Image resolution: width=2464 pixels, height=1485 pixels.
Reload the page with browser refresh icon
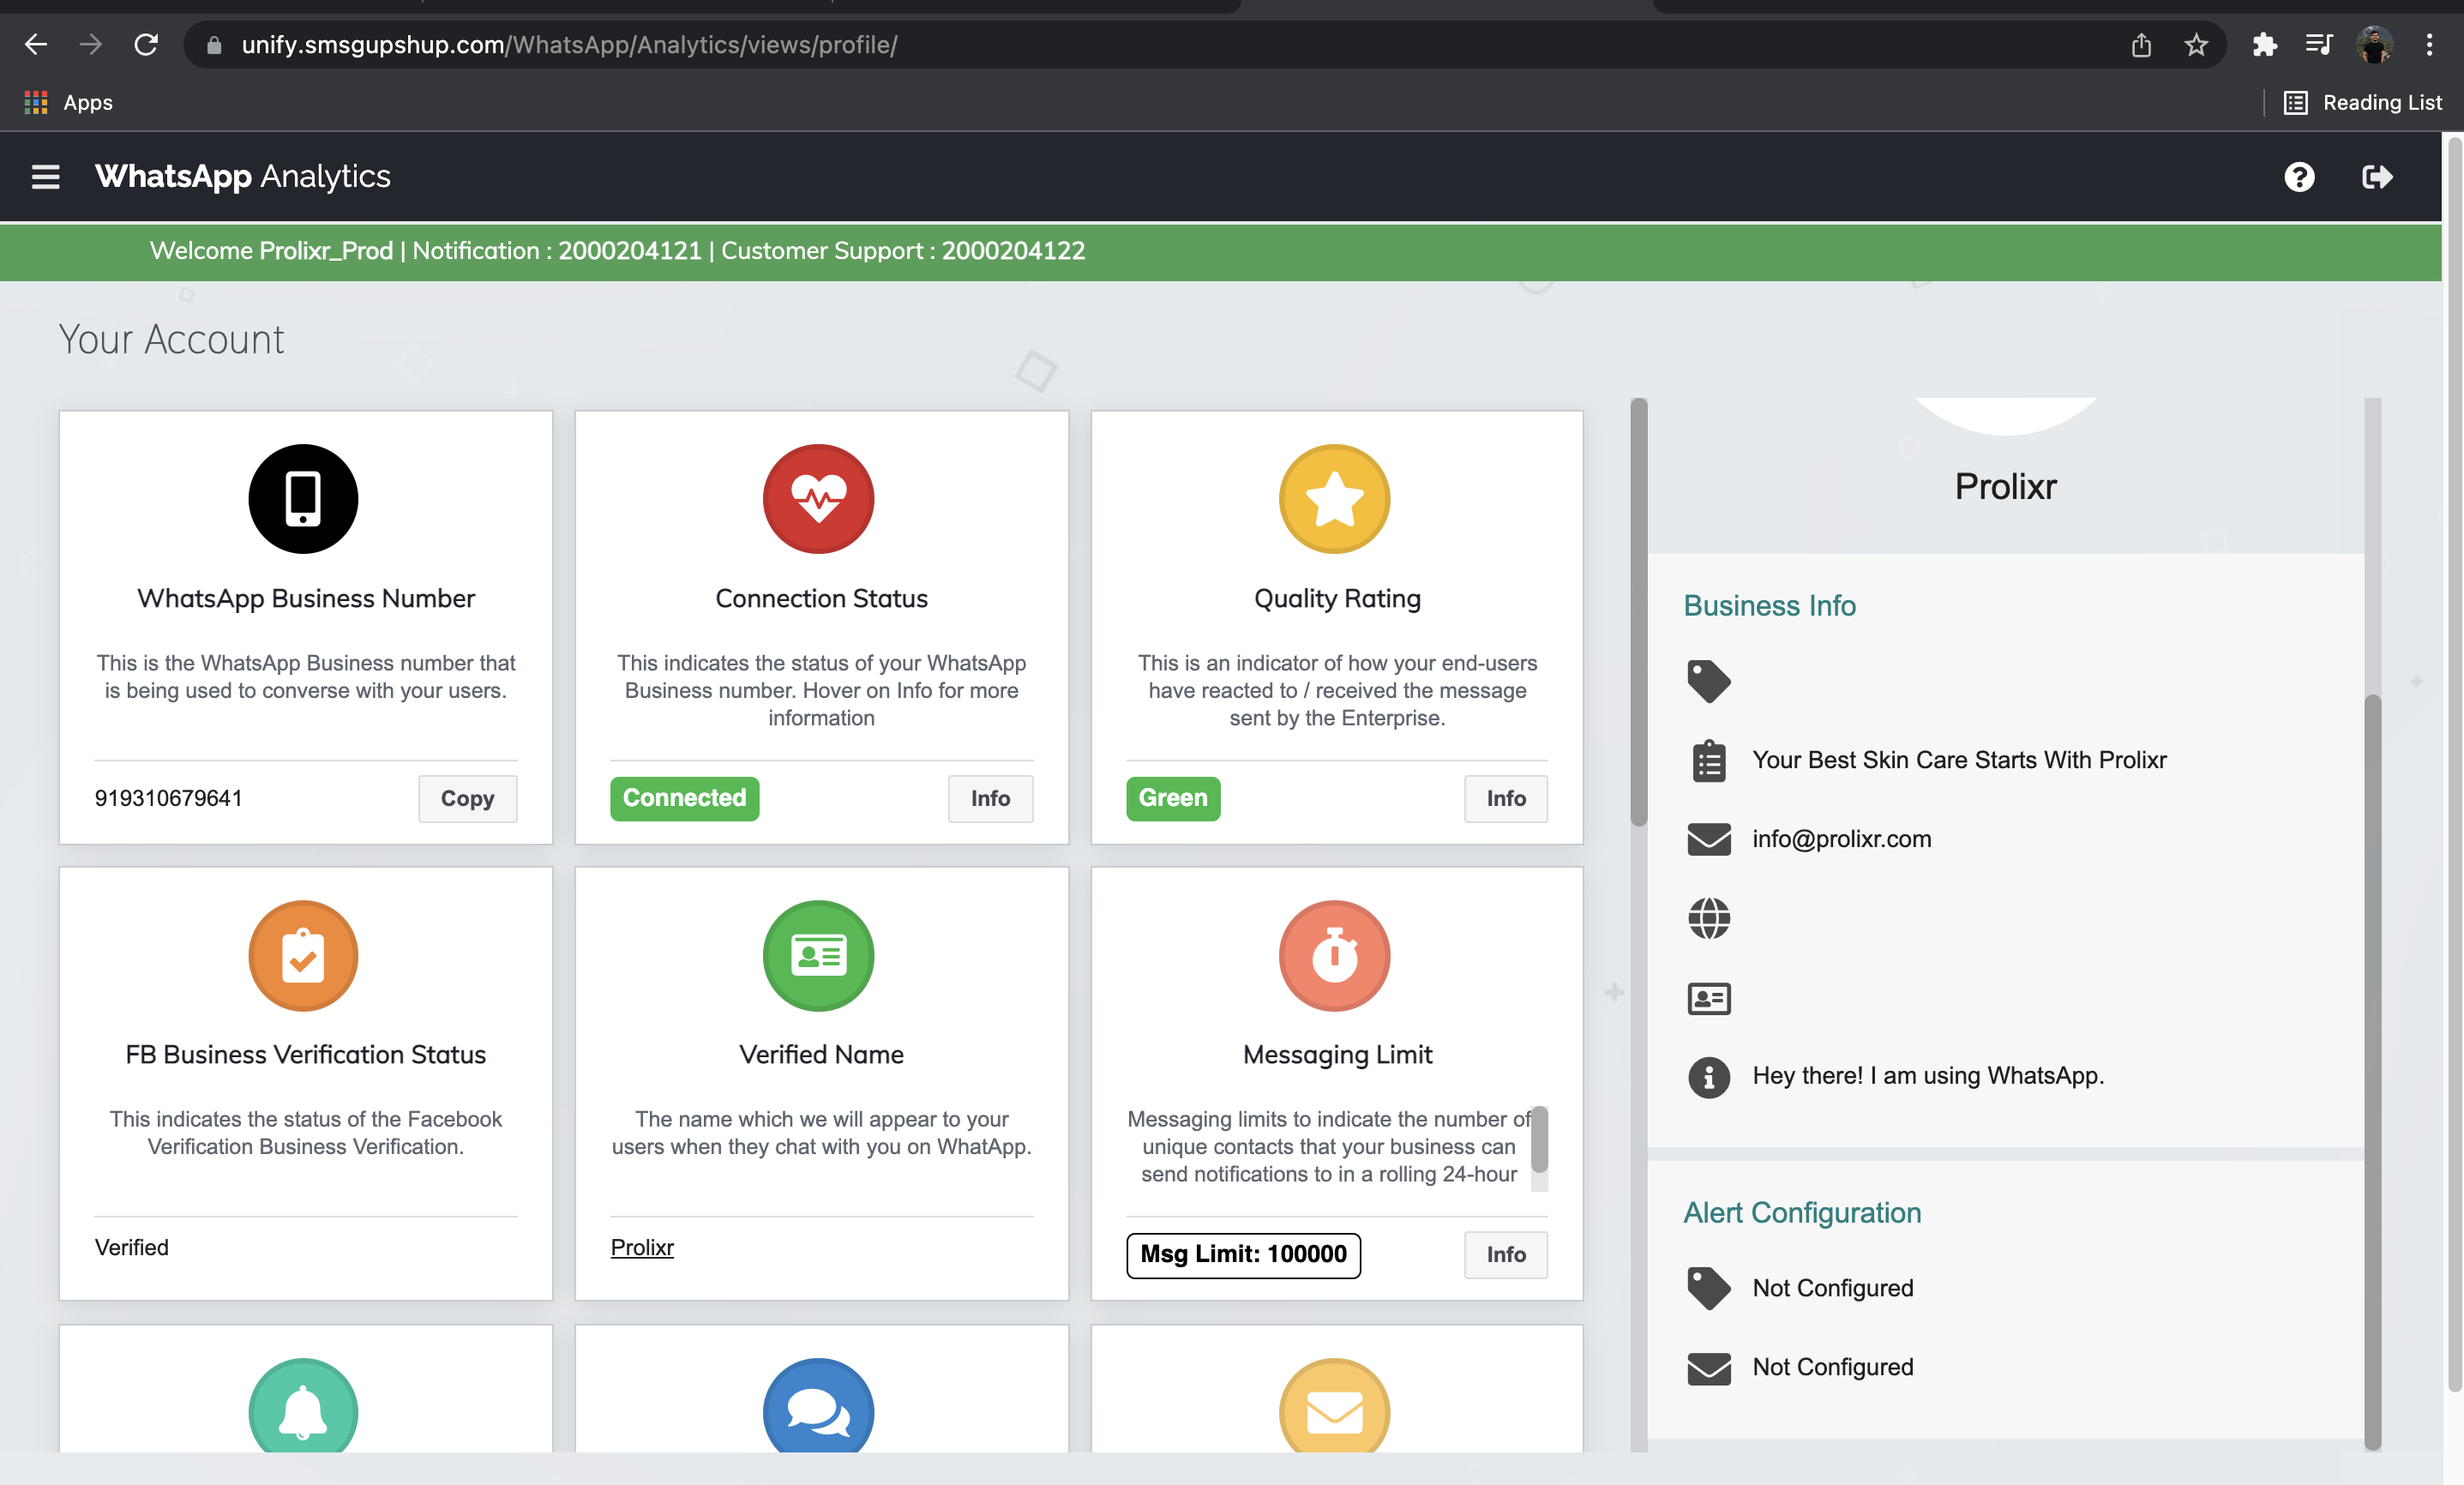coord(146,45)
